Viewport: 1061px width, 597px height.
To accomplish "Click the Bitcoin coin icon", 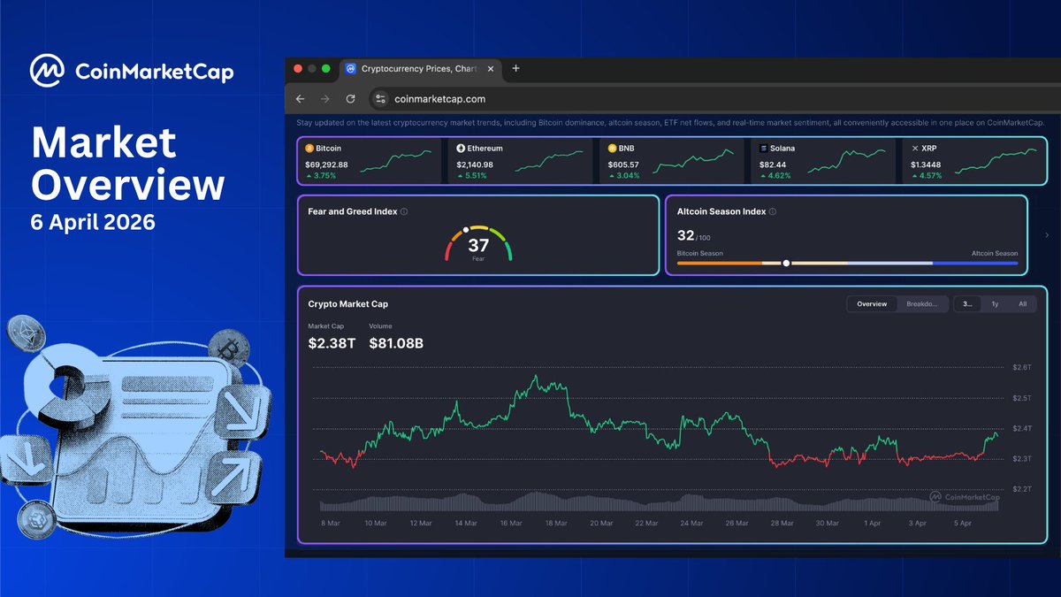I will [309, 149].
